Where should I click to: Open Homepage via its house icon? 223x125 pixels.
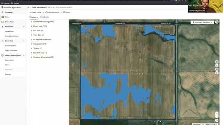2,12
